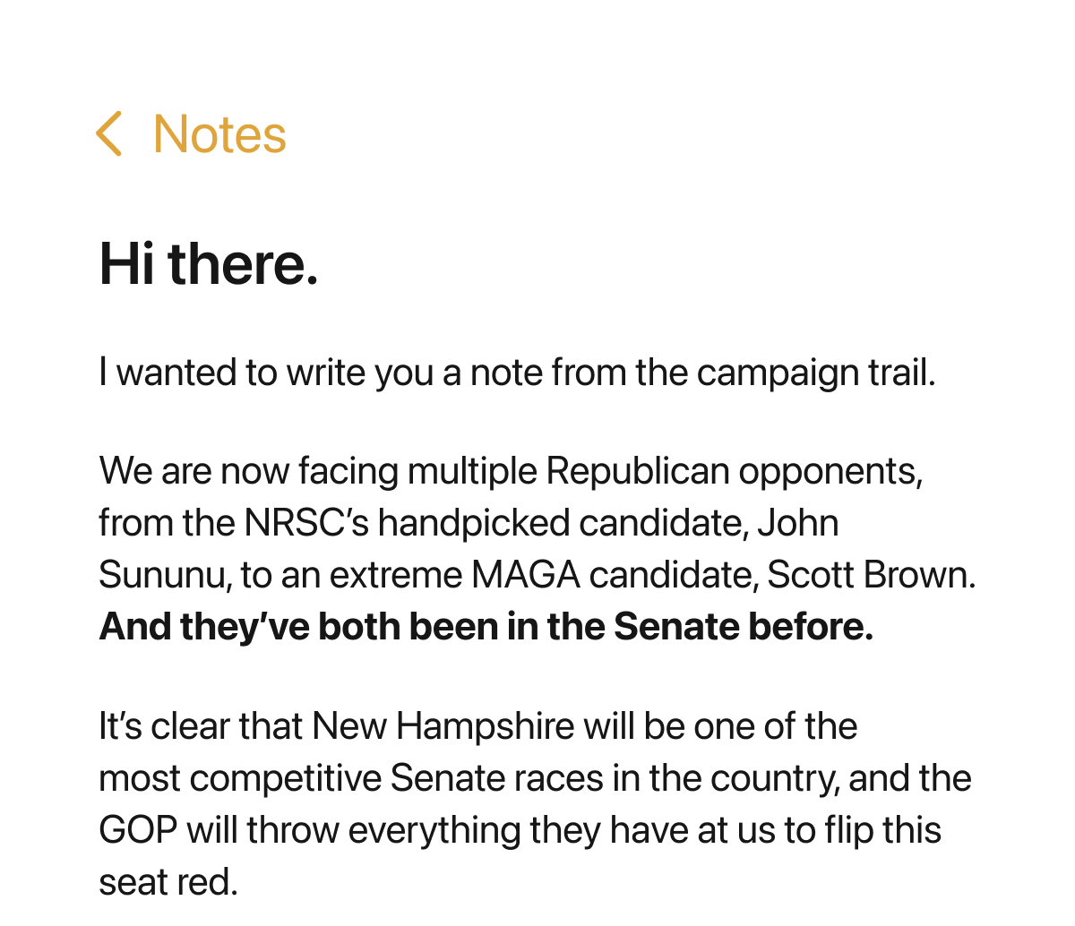1075x926 pixels.
Task: Click the back chevron arrow
Action: click(109, 133)
